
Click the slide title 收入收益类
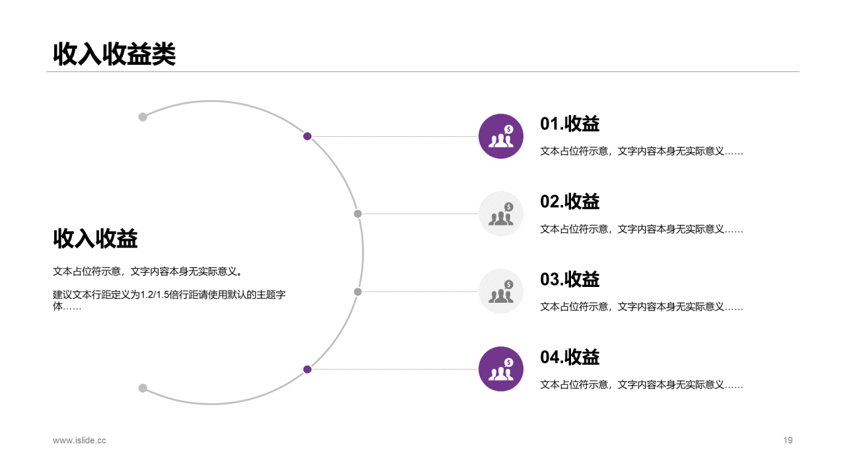point(114,54)
